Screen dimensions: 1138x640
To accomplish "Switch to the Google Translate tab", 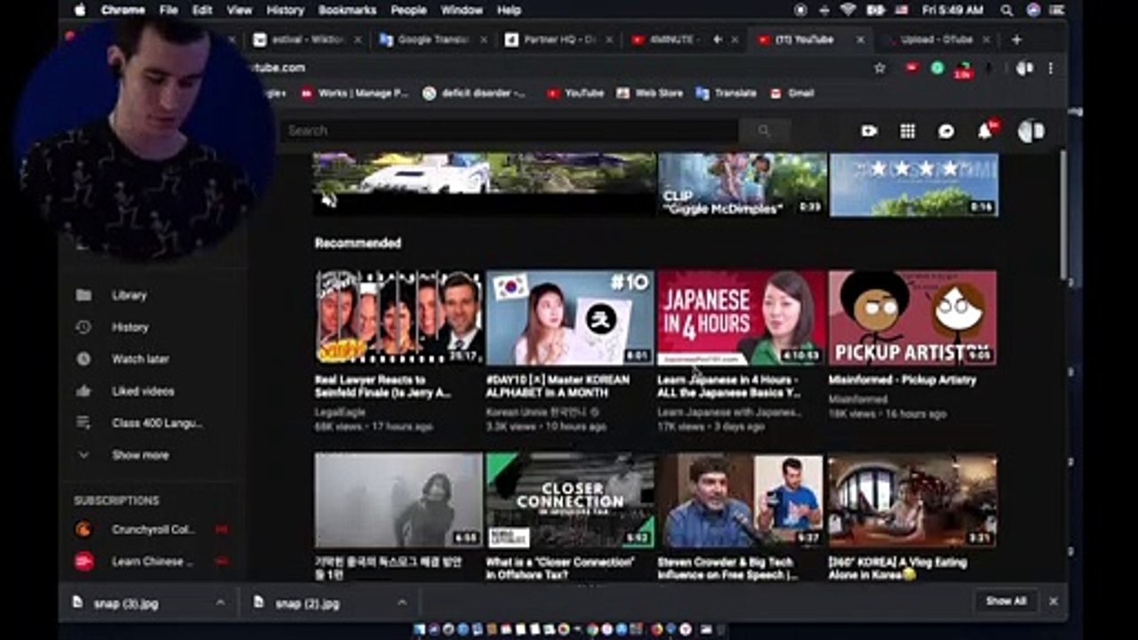I will pyautogui.click(x=432, y=40).
